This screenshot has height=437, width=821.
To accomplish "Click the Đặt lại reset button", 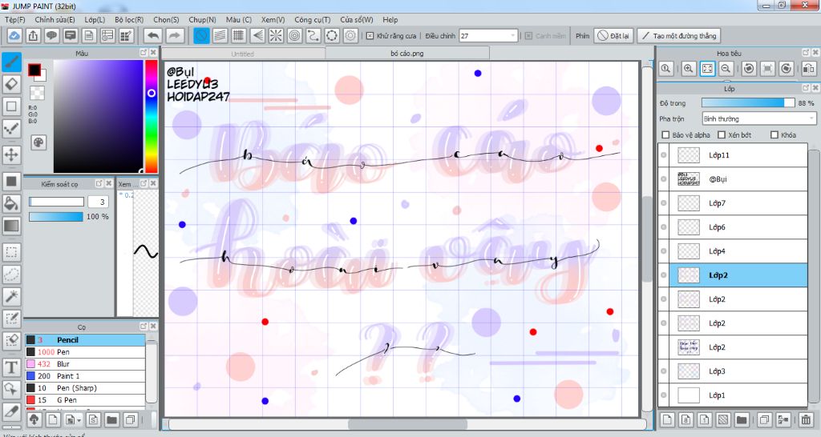I will [613, 35].
